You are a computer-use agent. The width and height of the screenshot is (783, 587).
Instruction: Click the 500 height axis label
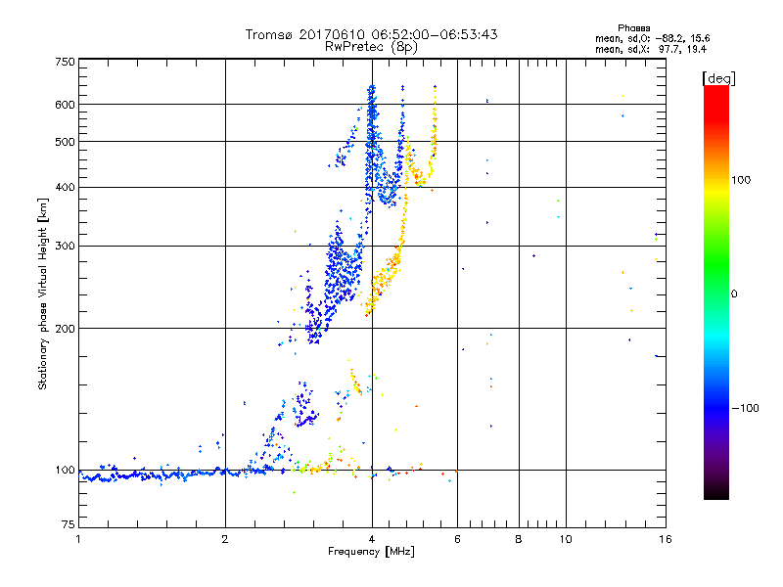tap(65, 142)
